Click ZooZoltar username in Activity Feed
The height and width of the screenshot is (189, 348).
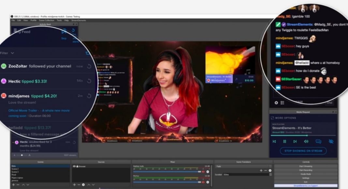click(18, 66)
